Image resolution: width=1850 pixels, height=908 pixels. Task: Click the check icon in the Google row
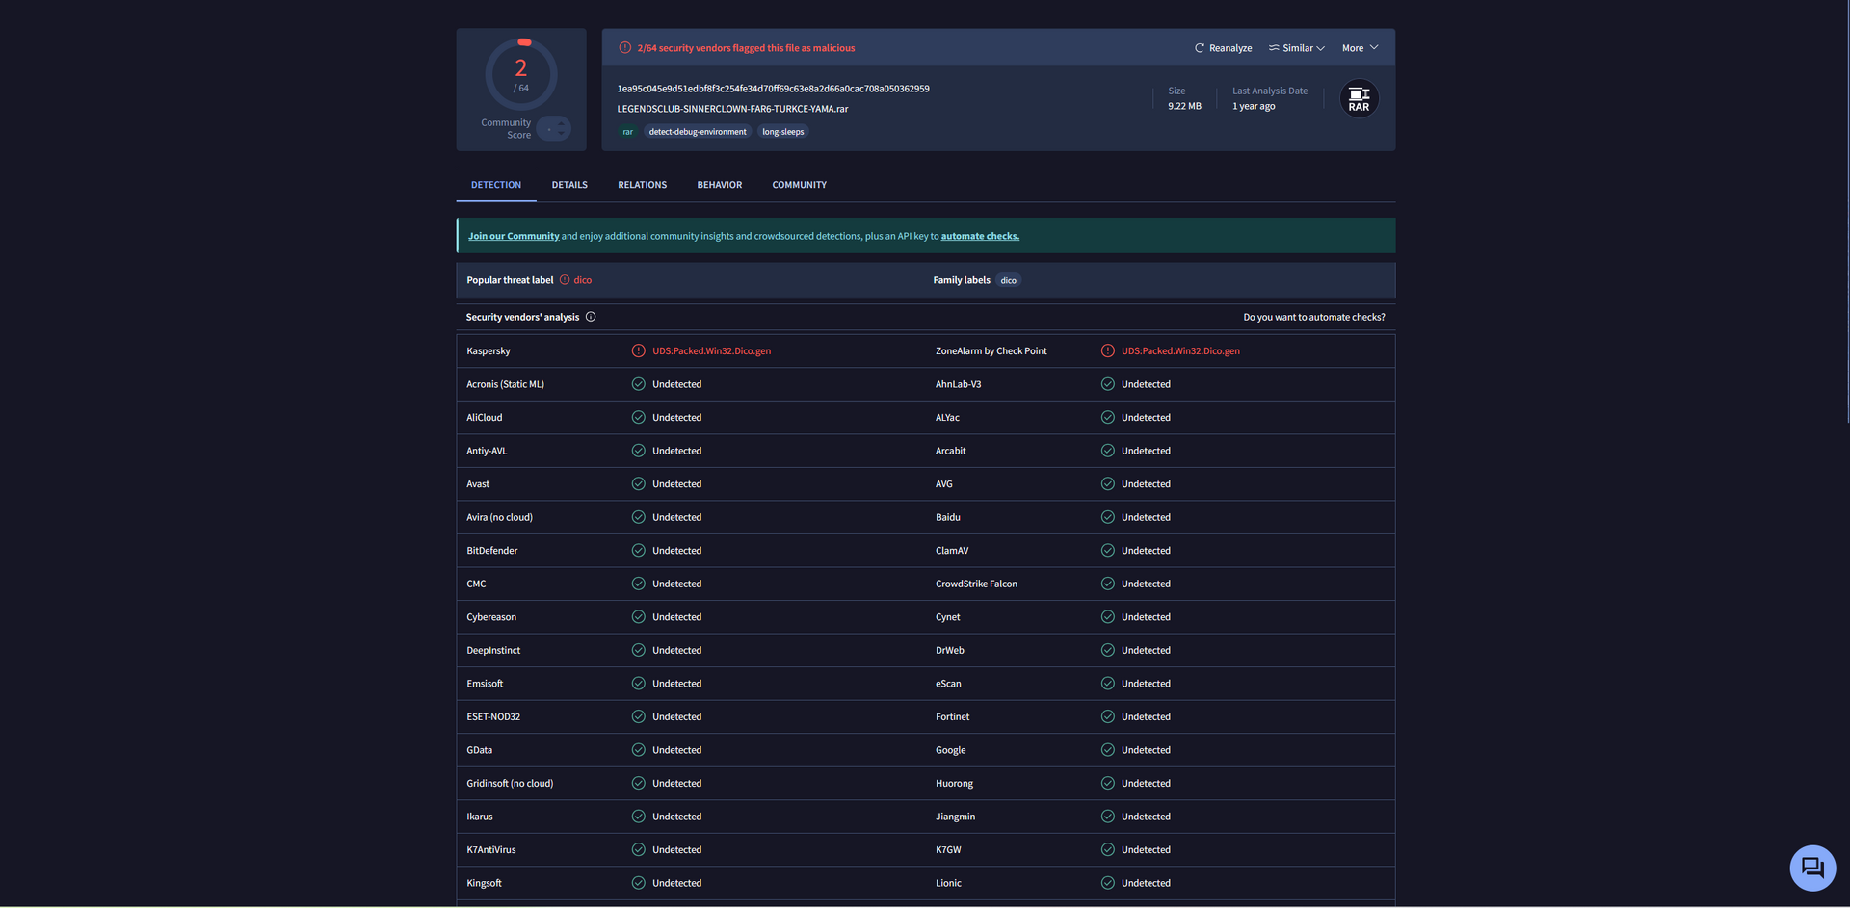(x=1108, y=750)
